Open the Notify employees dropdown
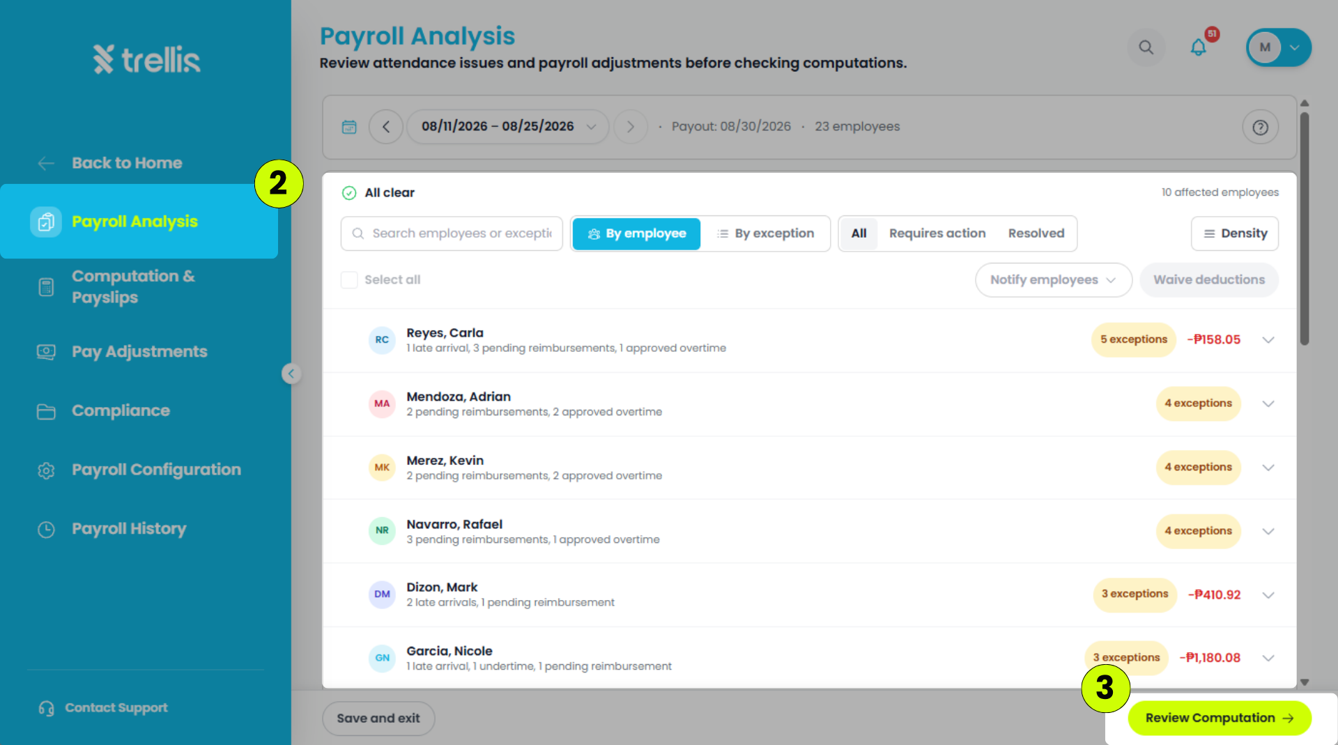This screenshot has width=1338, height=745. tap(1053, 280)
